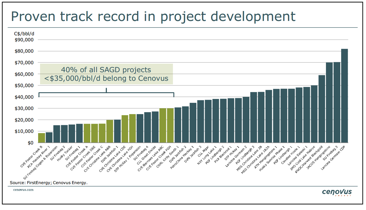Click the $90,000 axis value

point(24,40)
